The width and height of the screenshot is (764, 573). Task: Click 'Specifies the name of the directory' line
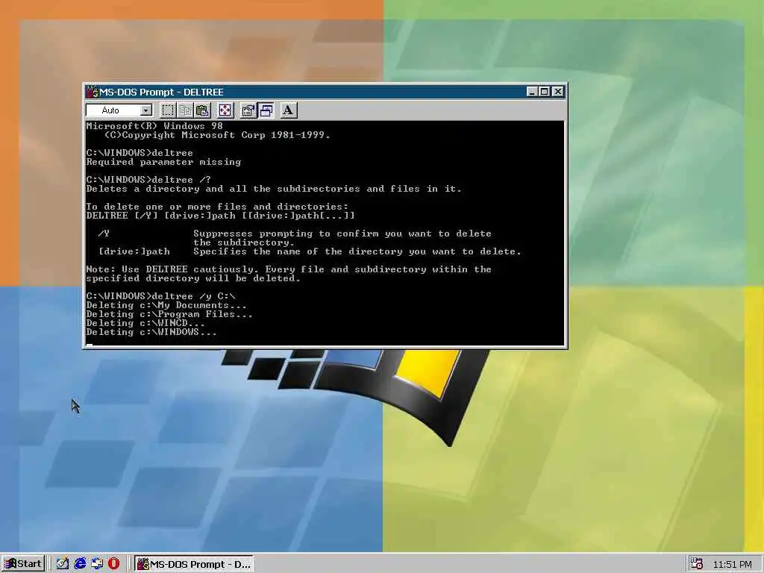(357, 251)
